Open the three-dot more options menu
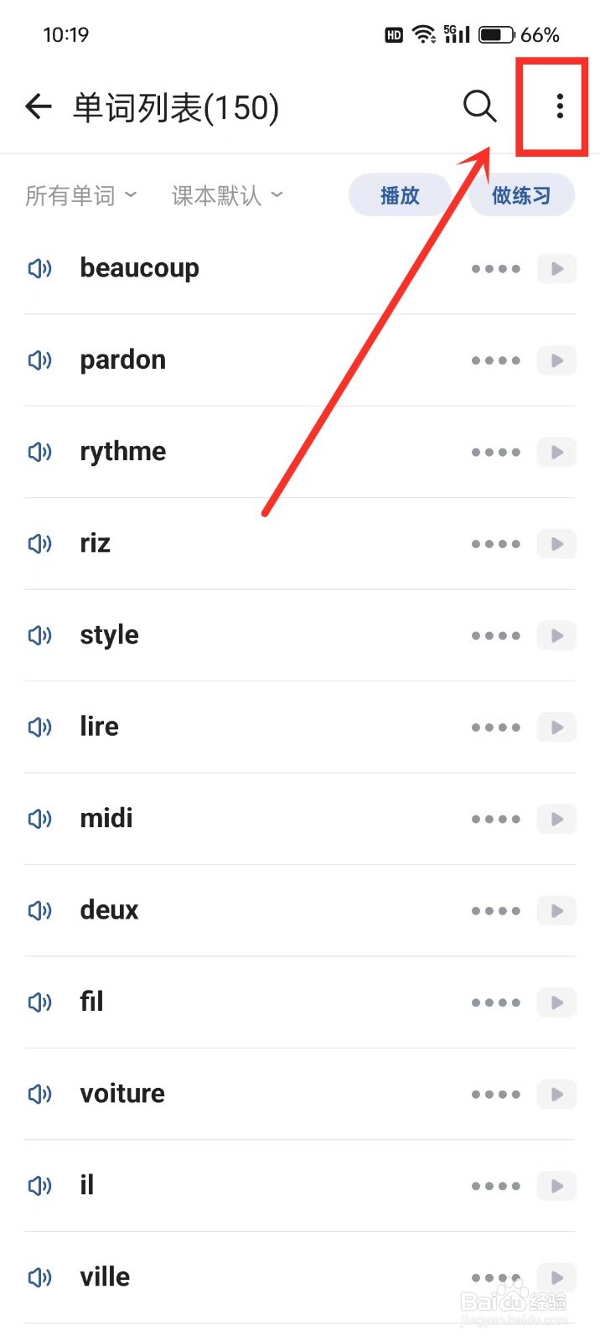The width and height of the screenshot is (600, 1341). point(559,106)
